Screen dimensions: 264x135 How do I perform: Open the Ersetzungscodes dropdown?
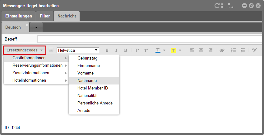pos(25,50)
